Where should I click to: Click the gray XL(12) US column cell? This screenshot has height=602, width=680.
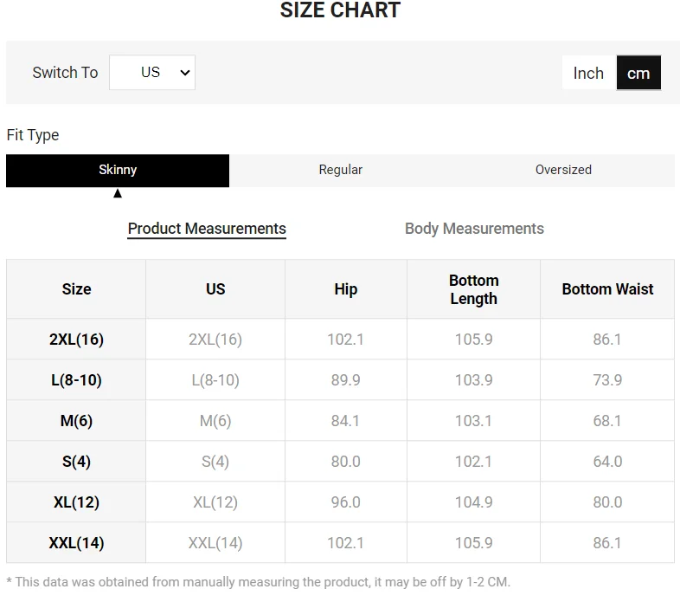215,502
